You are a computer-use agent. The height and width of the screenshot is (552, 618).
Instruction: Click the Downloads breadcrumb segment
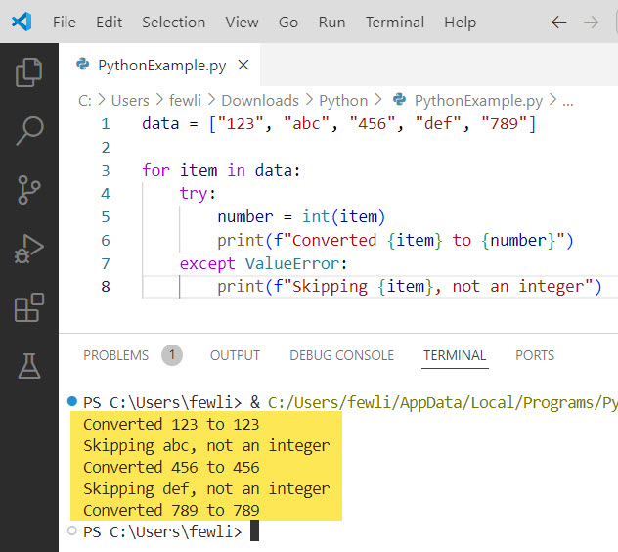click(260, 101)
